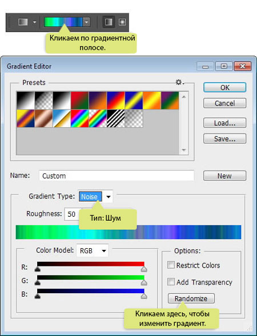The height and width of the screenshot is (336, 257).
Task: Open the Presets gear menu
Action: pyautogui.click(x=179, y=82)
